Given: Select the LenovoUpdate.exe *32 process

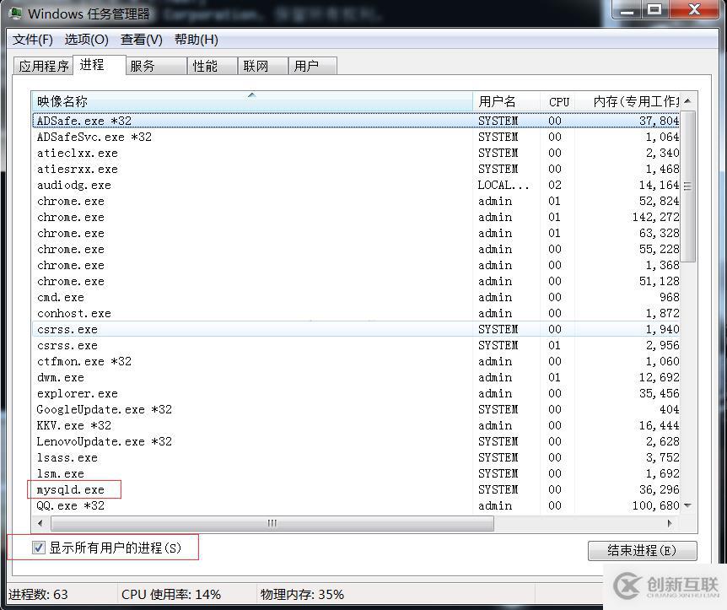Looking at the screenshot, I should (x=356, y=441).
